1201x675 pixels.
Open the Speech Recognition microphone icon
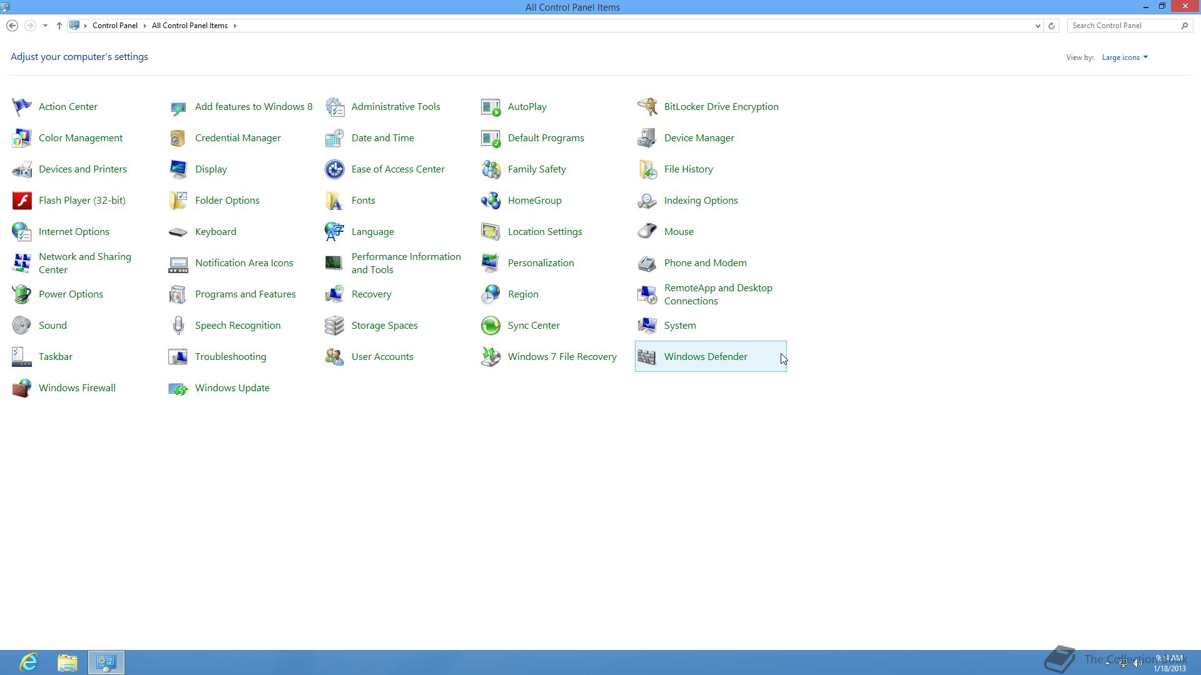(x=178, y=326)
